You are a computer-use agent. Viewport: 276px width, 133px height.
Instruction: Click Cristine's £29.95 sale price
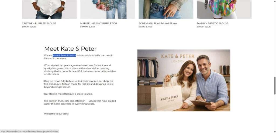point(33,27)
